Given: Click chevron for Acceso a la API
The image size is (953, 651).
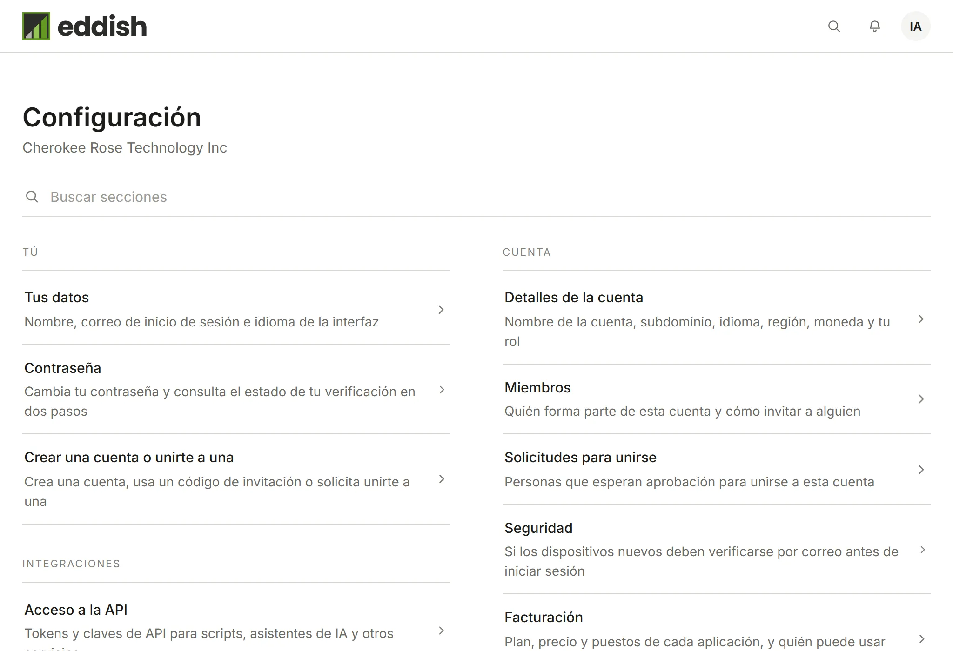Looking at the screenshot, I should [x=442, y=631].
